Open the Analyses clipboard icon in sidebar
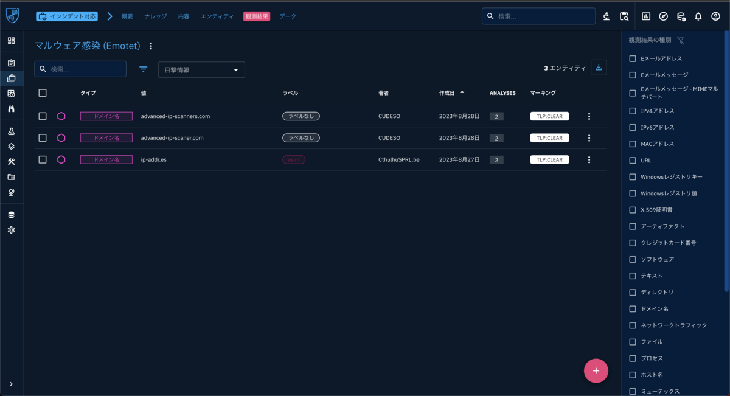Screen dimensions: 730x396 [x=11, y=63]
